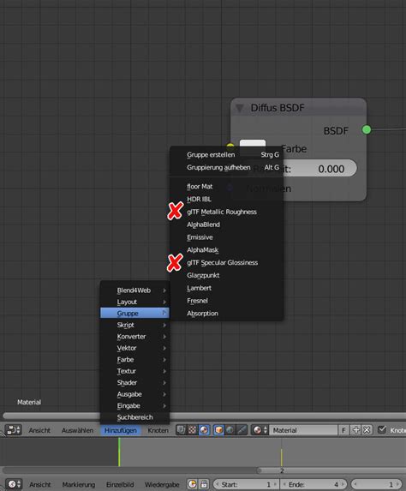Image resolution: width=406 pixels, height=491 pixels.
Task: Expand the Konverter submenu
Action: (134, 336)
